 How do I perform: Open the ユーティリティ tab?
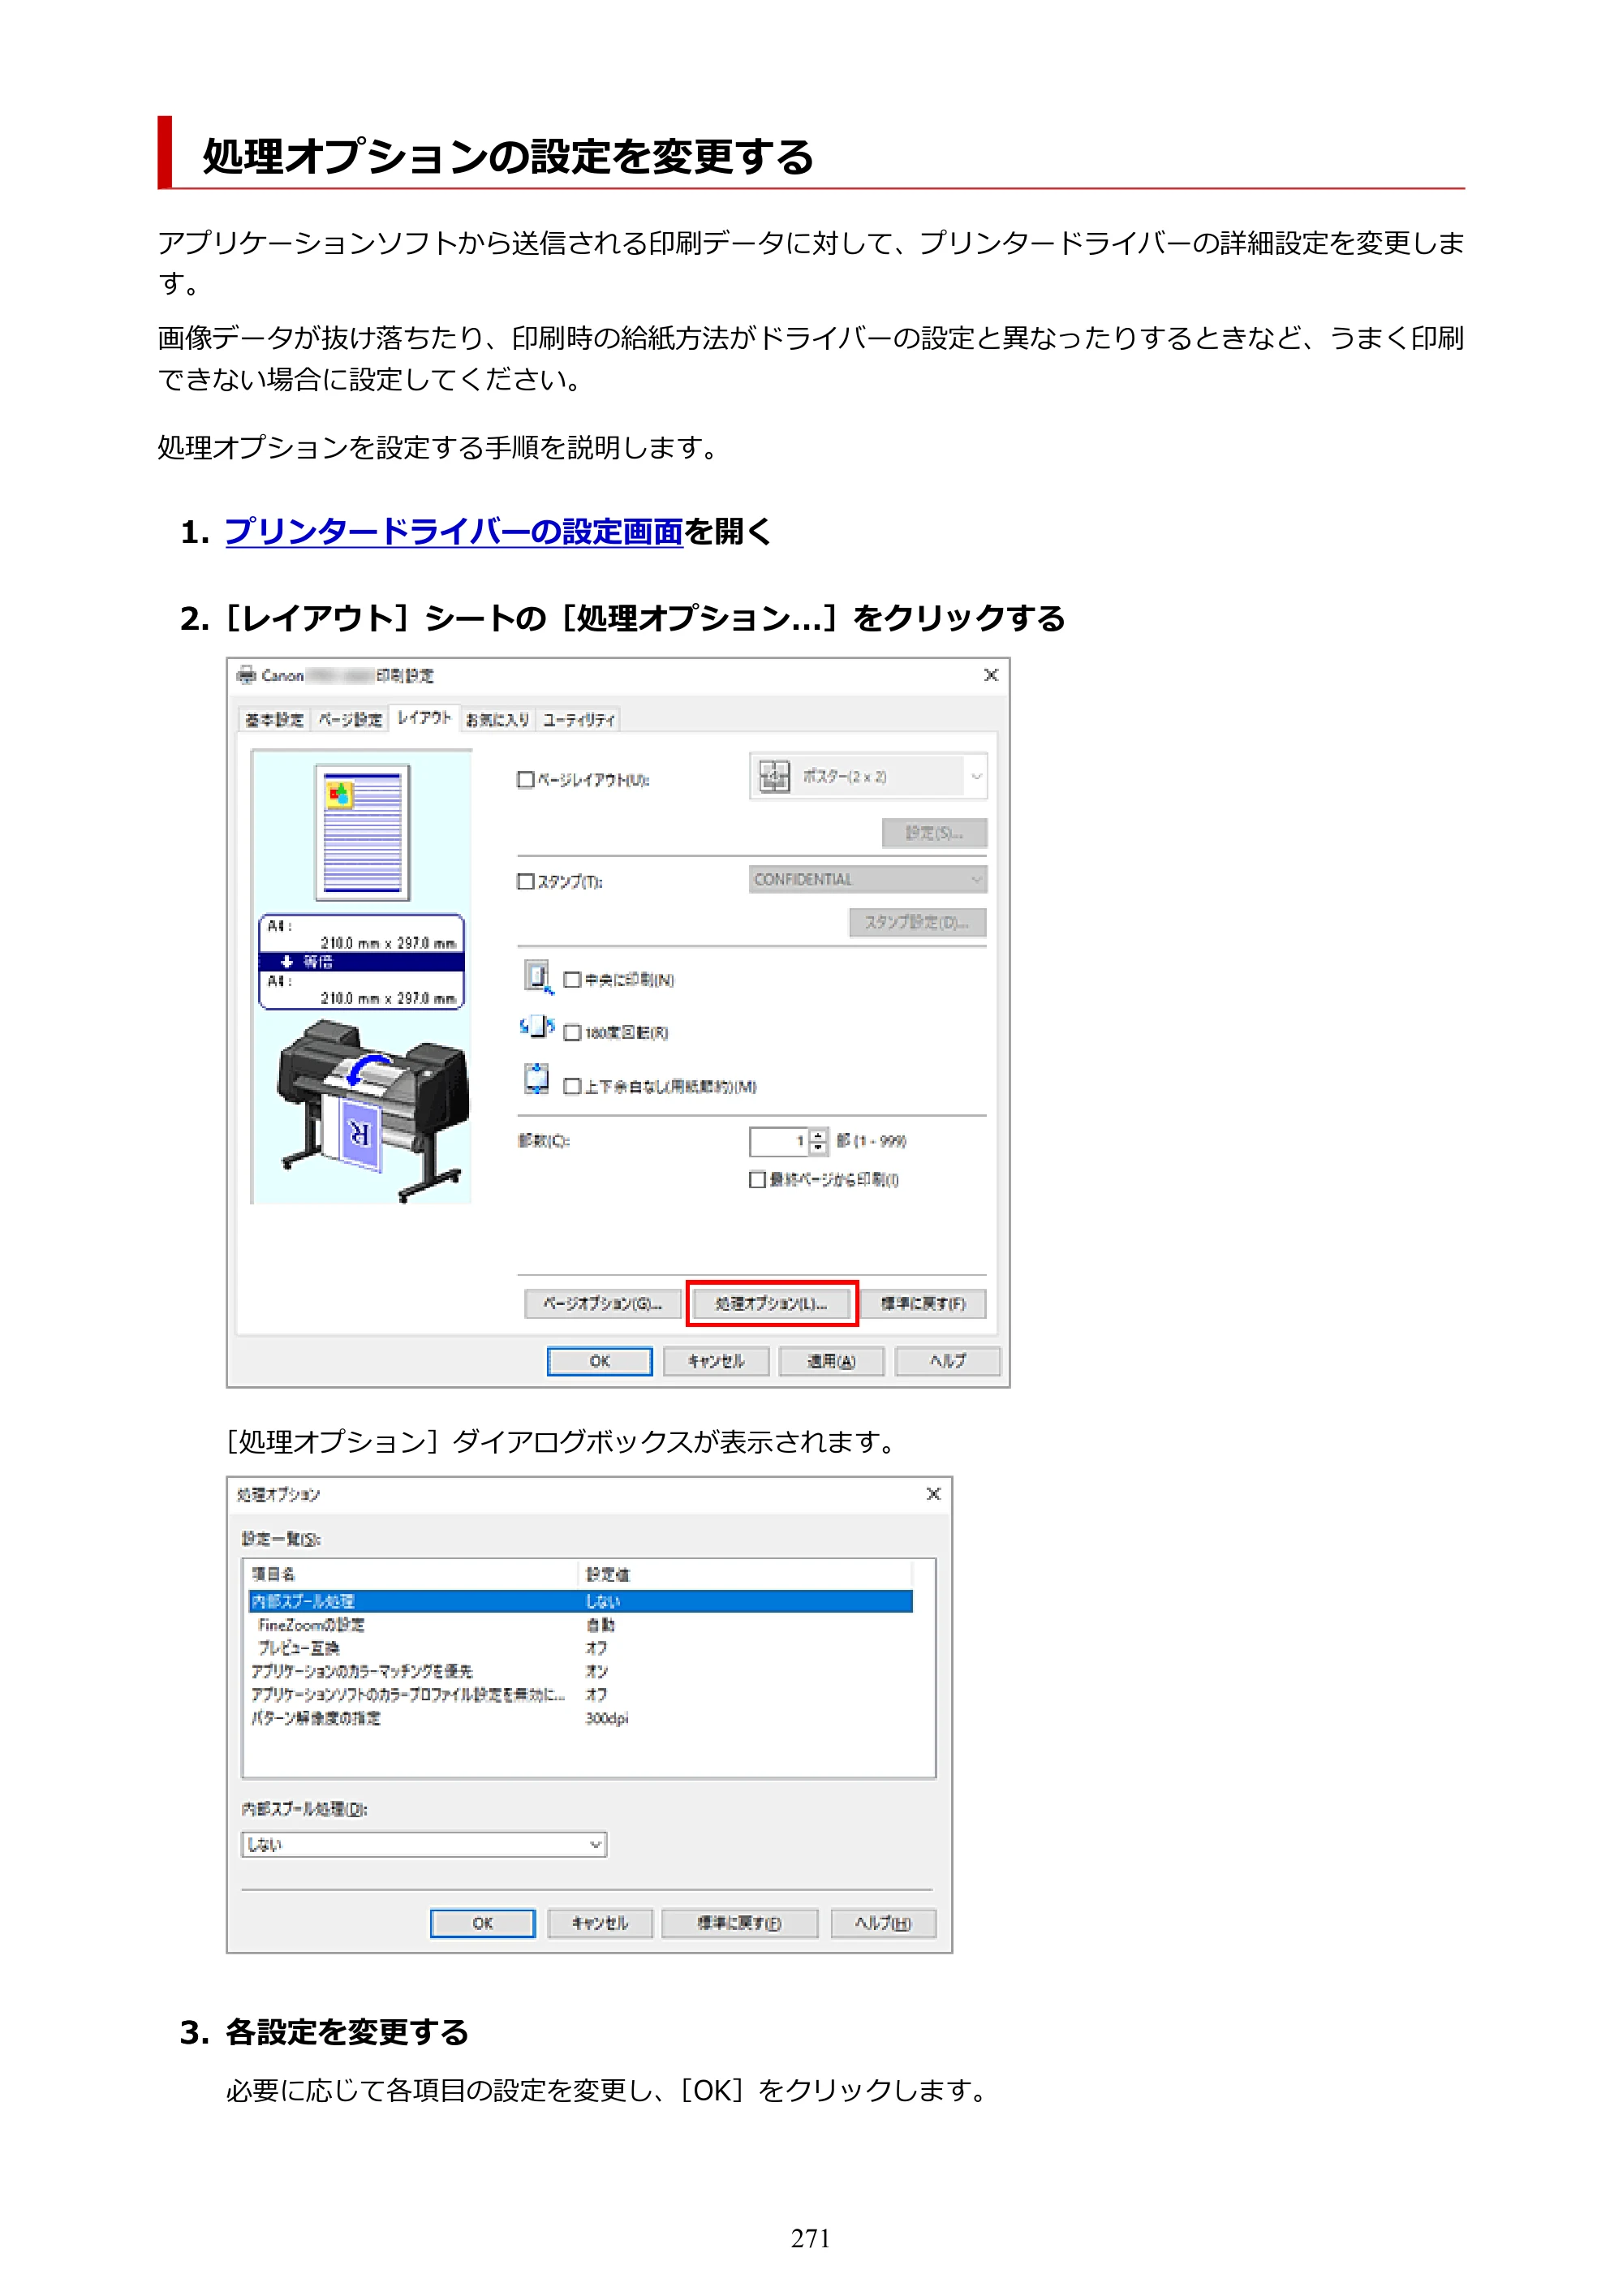click(578, 719)
